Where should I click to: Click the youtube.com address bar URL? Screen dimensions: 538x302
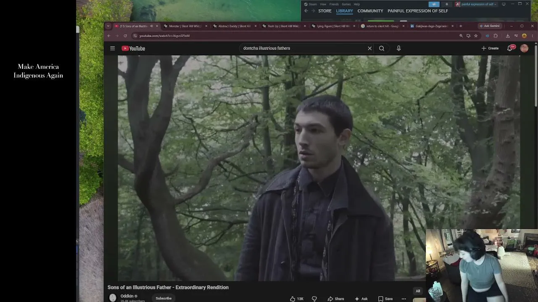[164, 36]
